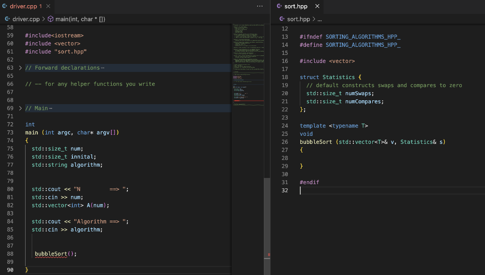Click the helper functions comment on line 66
The image size is (485, 275).
[90, 84]
